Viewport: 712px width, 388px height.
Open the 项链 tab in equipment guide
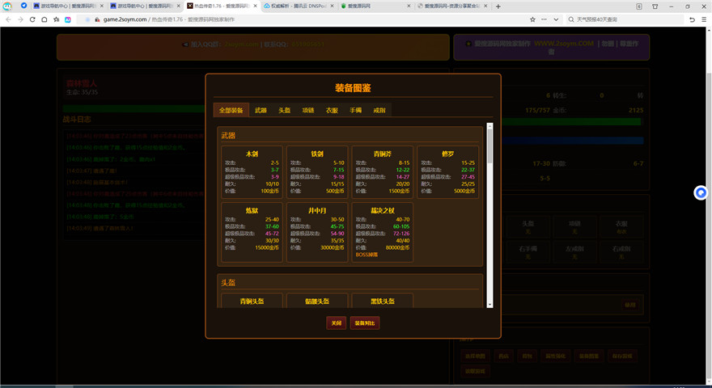[x=307, y=110]
